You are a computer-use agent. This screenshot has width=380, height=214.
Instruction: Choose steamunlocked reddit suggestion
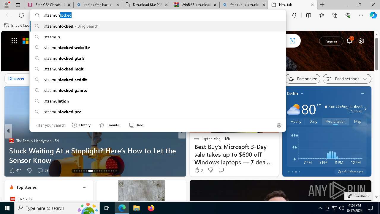coord(158,80)
